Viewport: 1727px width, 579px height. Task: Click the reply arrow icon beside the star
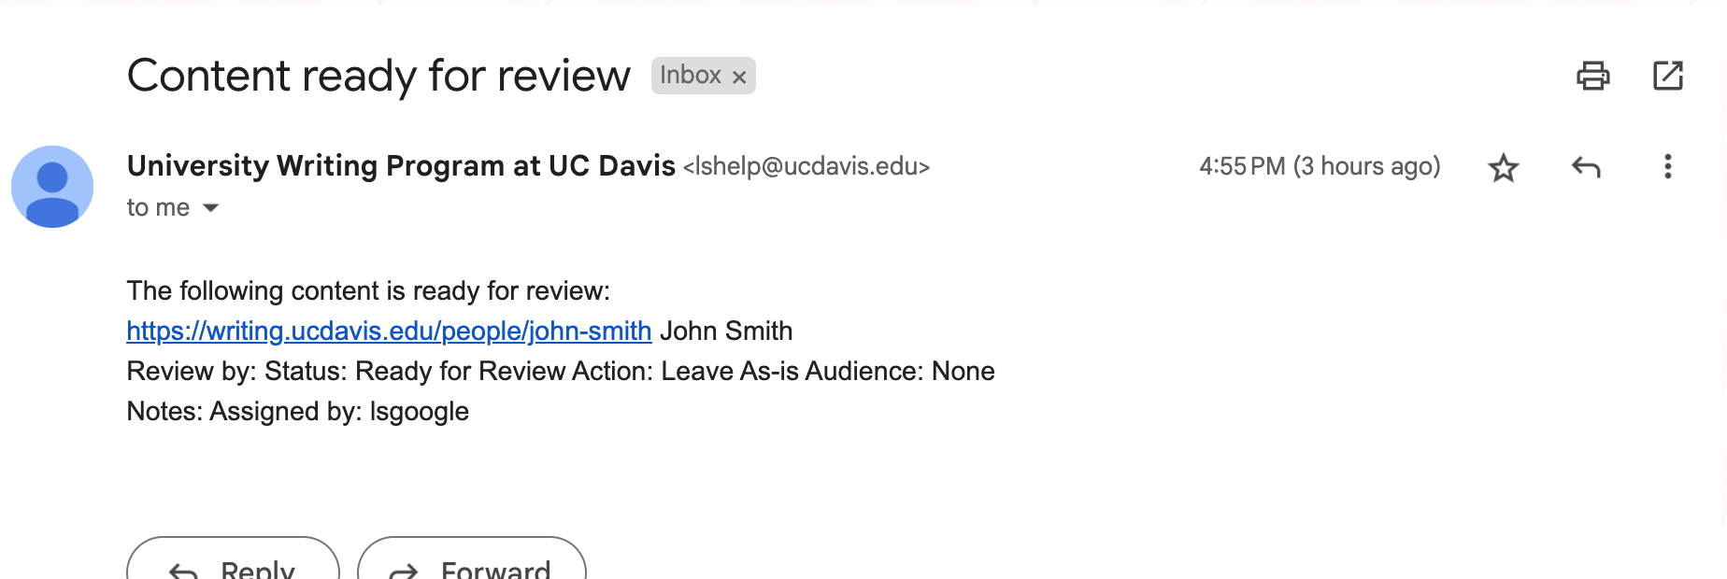1586,168
